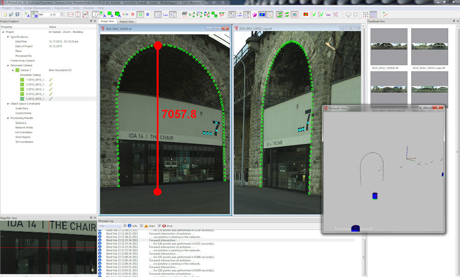Collapse the Processing Results tree node
The image size is (460, 277).
8,118
